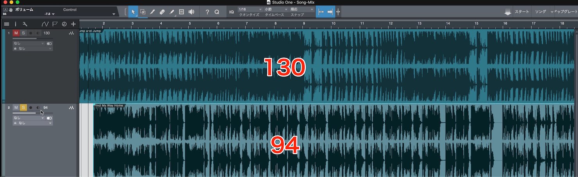This screenshot has width=578, height=177.
Task: Adjust track 1 volume fader
Action: (33, 39)
